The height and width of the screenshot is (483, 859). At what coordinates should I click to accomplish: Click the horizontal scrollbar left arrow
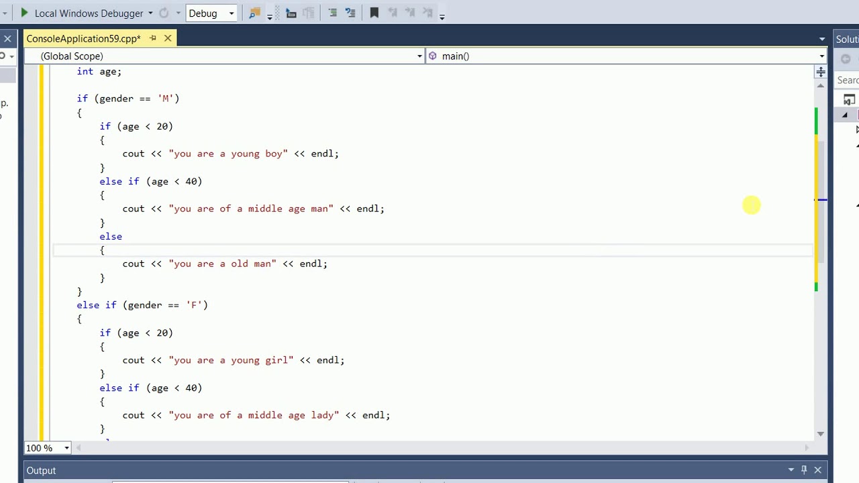coord(79,447)
